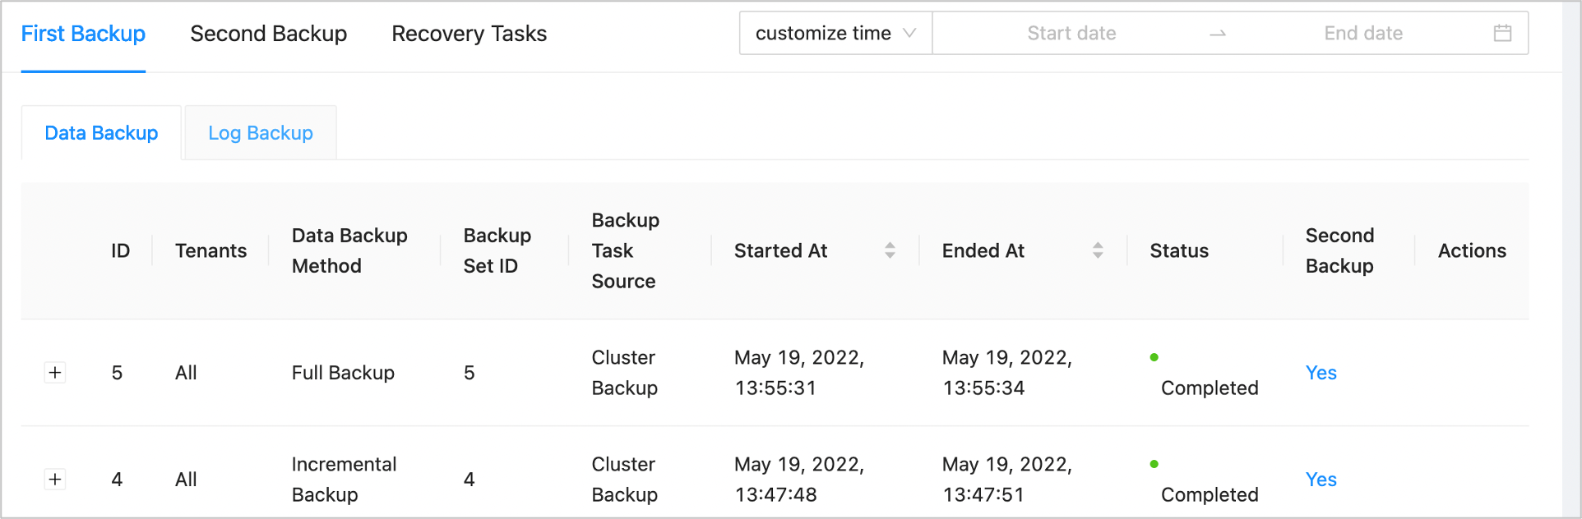Select the First Backup tab
Viewport: 1582px width, 519px height.
[x=83, y=34]
